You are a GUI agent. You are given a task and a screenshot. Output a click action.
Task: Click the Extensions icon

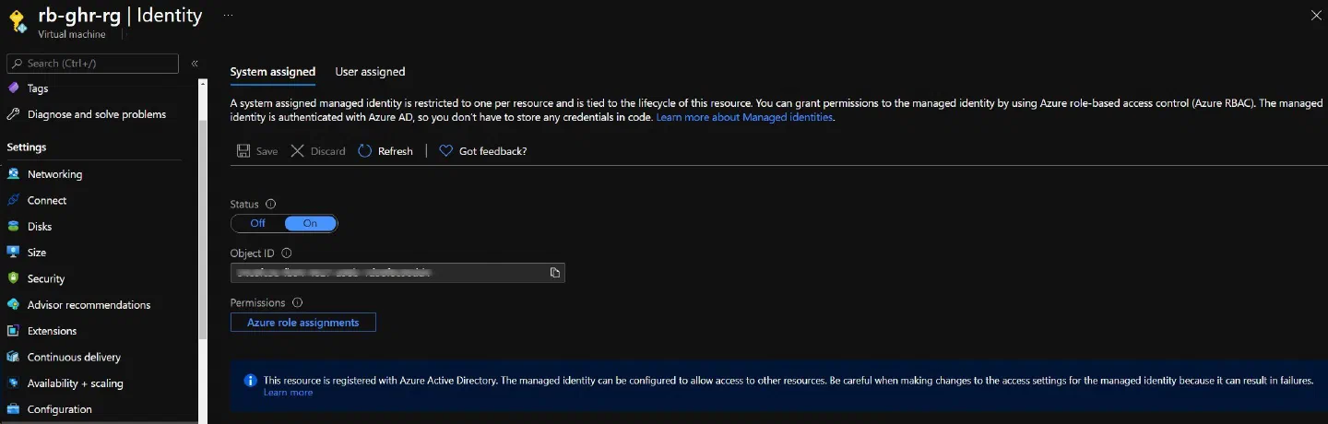point(13,330)
